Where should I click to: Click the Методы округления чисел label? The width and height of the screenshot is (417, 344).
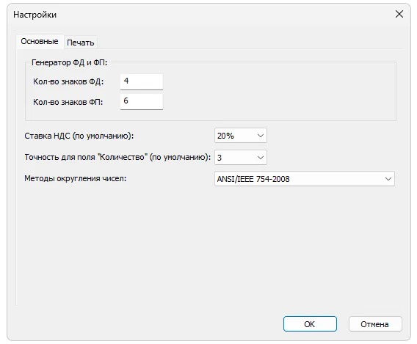[76, 178]
